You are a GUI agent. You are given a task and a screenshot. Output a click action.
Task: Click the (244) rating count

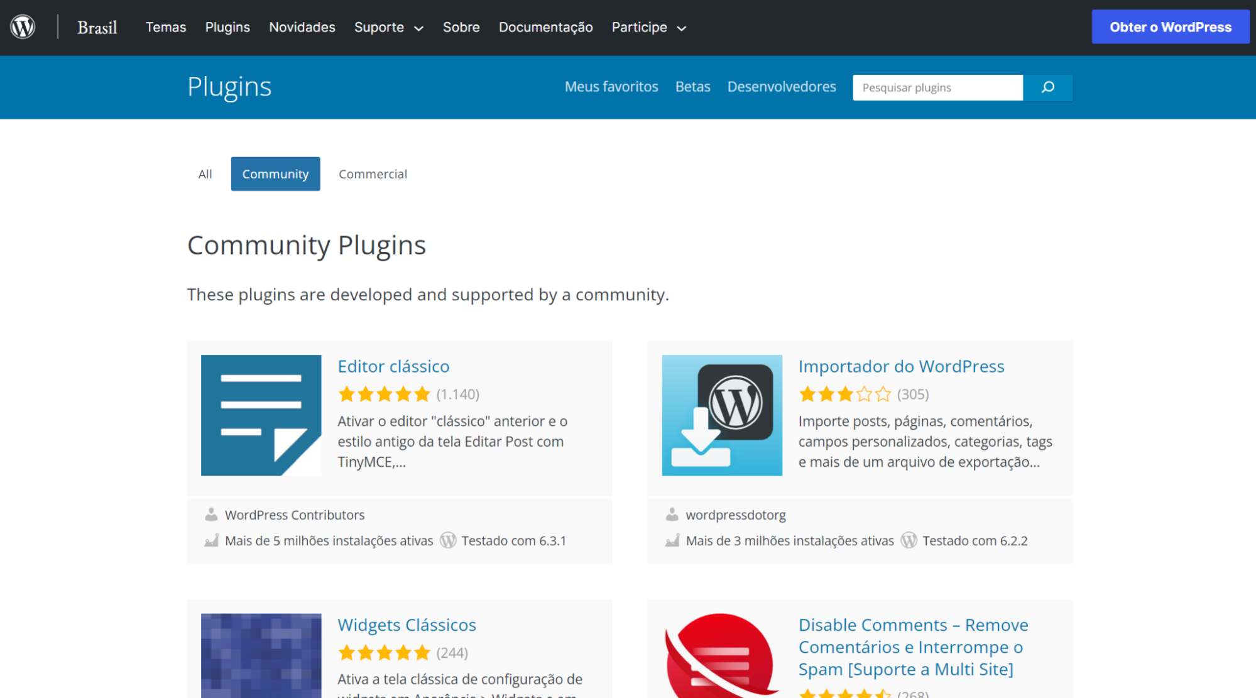pos(452,653)
